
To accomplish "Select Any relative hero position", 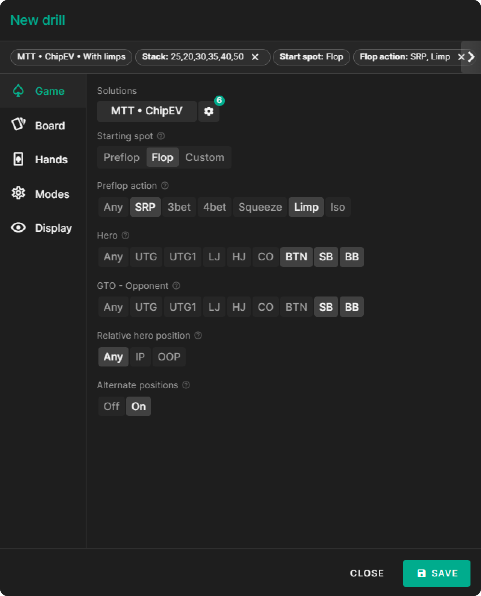I will click(x=113, y=357).
